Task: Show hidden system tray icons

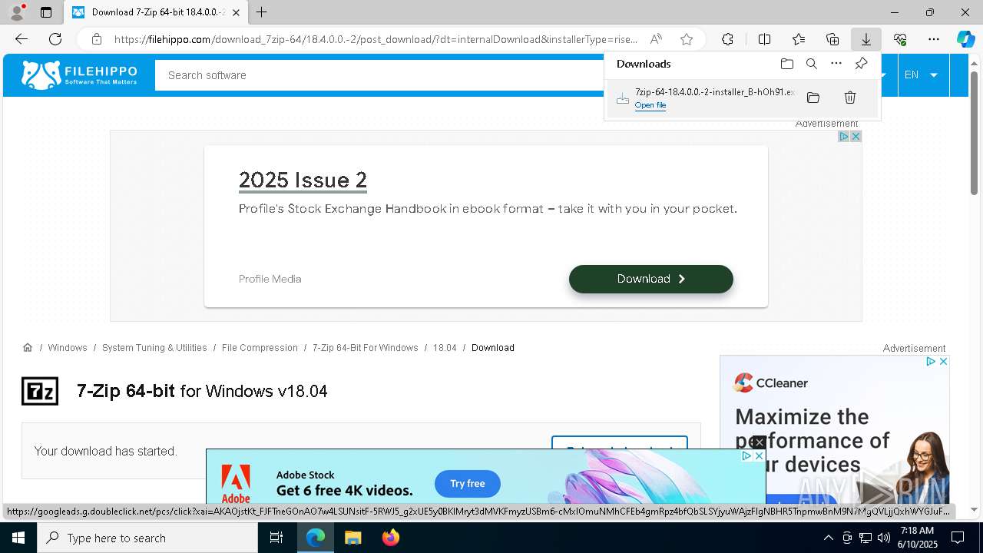Action: [x=828, y=538]
